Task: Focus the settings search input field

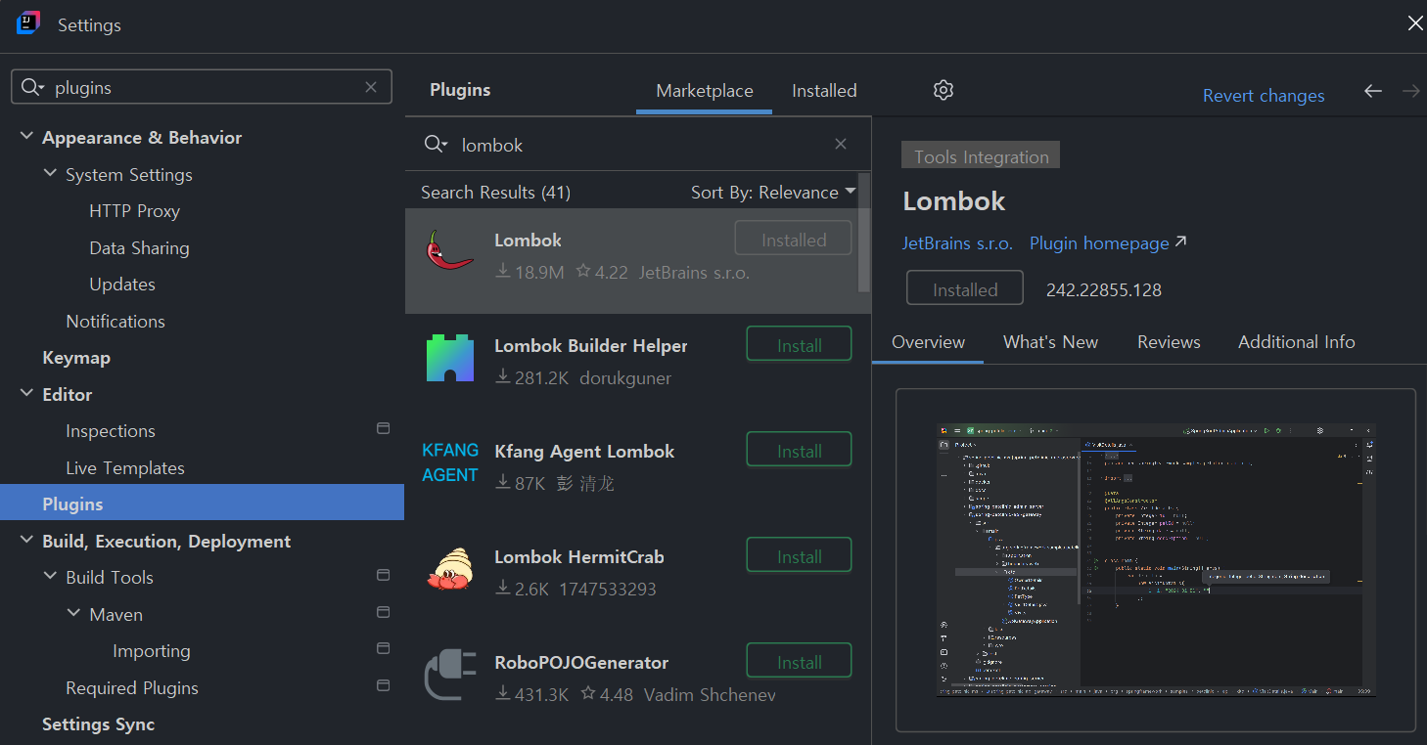Action: (202, 87)
